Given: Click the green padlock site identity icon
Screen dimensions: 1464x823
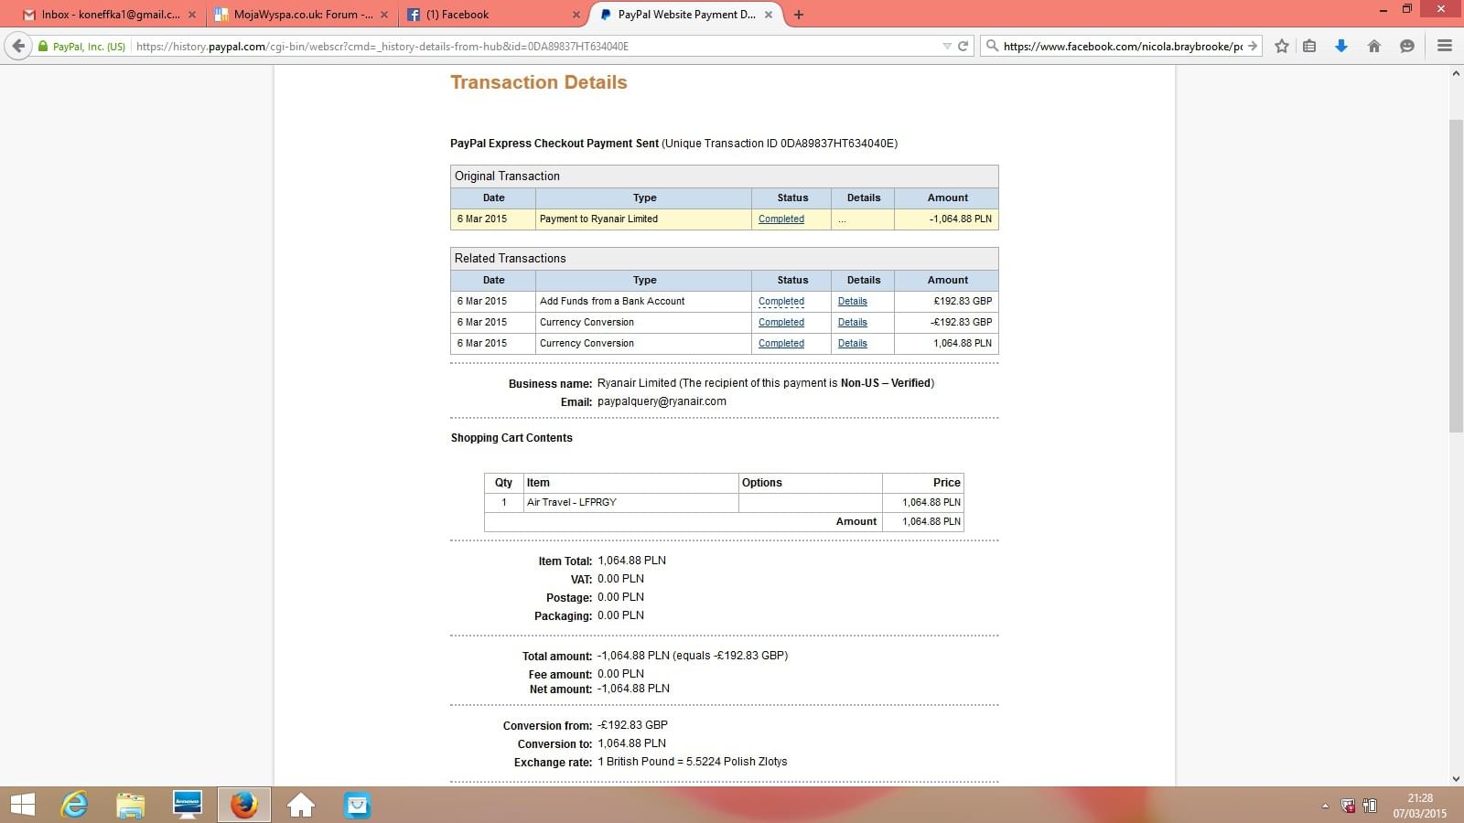Looking at the screenshot, I should coord(43,46).
